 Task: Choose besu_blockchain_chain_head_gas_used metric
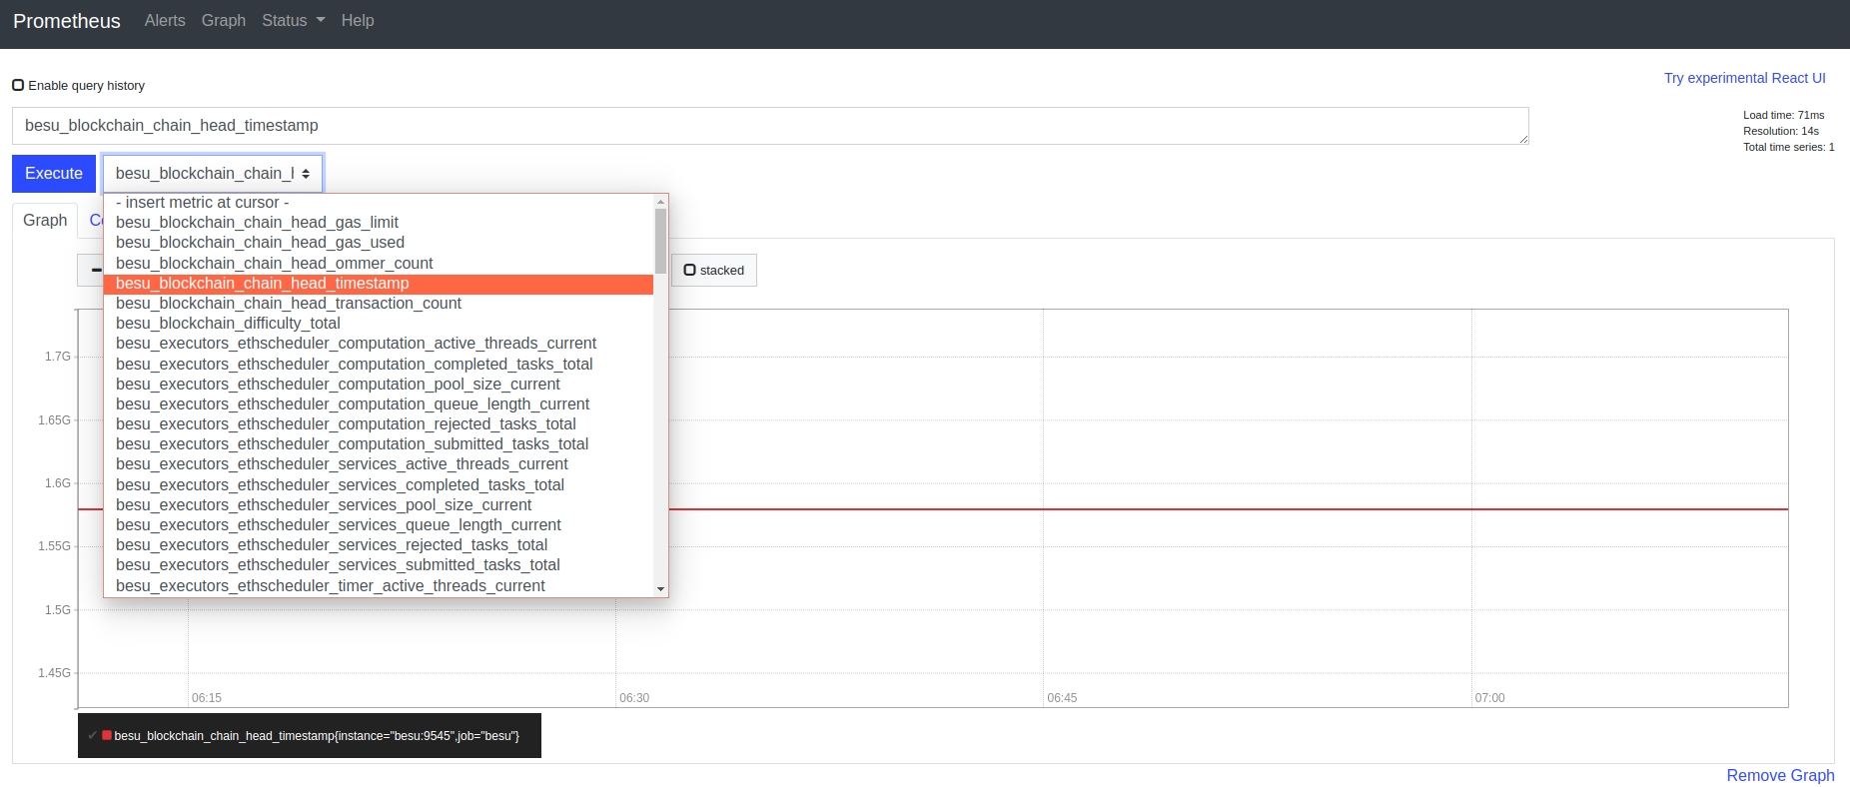tap(260, 243)
